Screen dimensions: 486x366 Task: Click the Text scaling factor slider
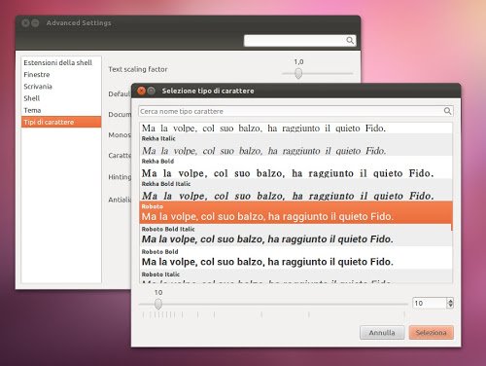[x=298, y=73]
